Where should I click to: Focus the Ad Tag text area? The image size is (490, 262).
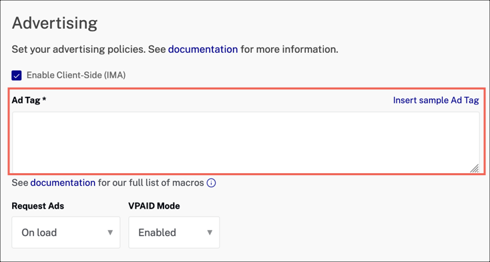tap(246, 142)
